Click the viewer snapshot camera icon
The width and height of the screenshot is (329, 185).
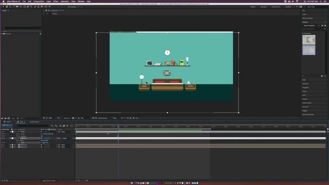click(73, 118)
